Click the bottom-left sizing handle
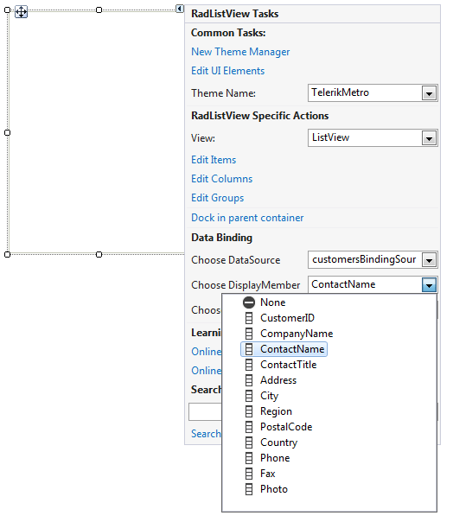453x522 pixels. coord(7,254)
